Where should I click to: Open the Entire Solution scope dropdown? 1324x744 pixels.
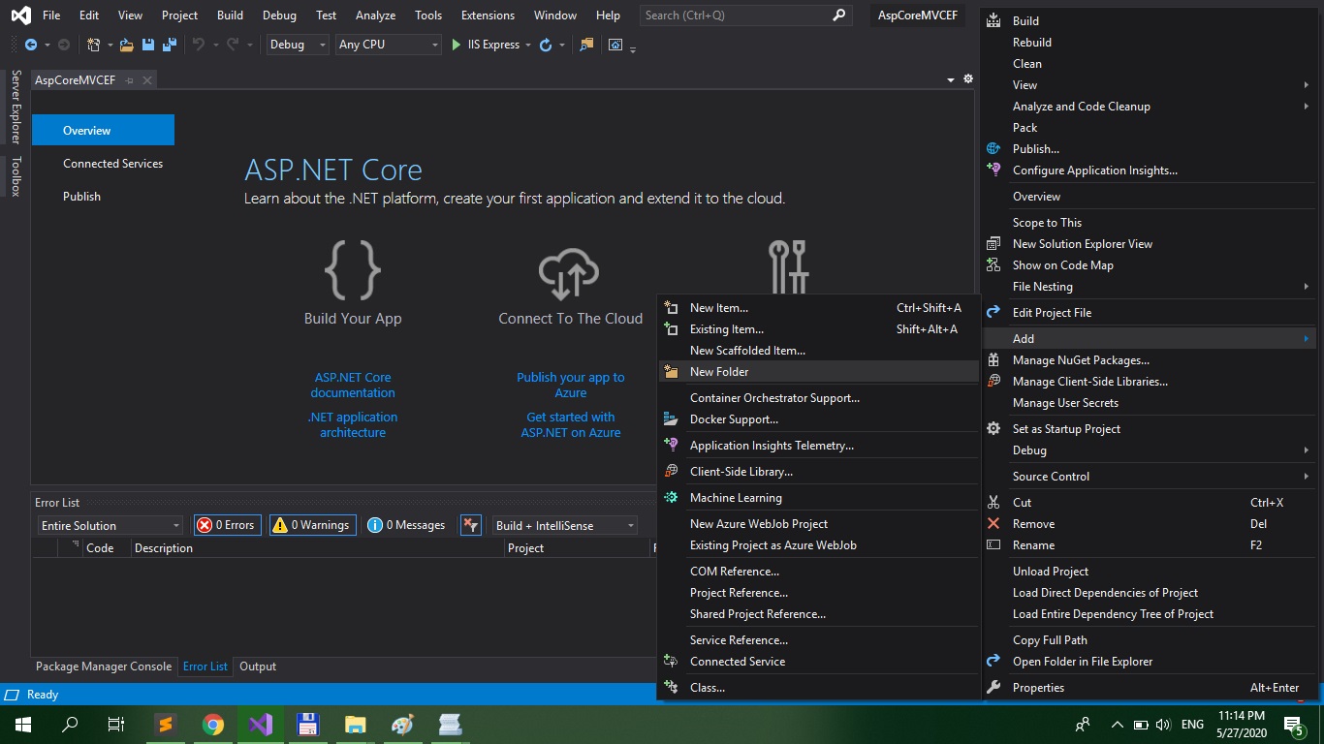pyautogui.click(x=110, y=525)
